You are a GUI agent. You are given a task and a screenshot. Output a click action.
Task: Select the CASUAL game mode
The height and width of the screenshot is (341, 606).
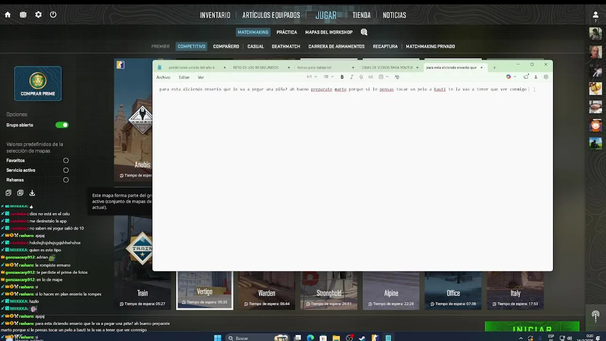(256, 46)
